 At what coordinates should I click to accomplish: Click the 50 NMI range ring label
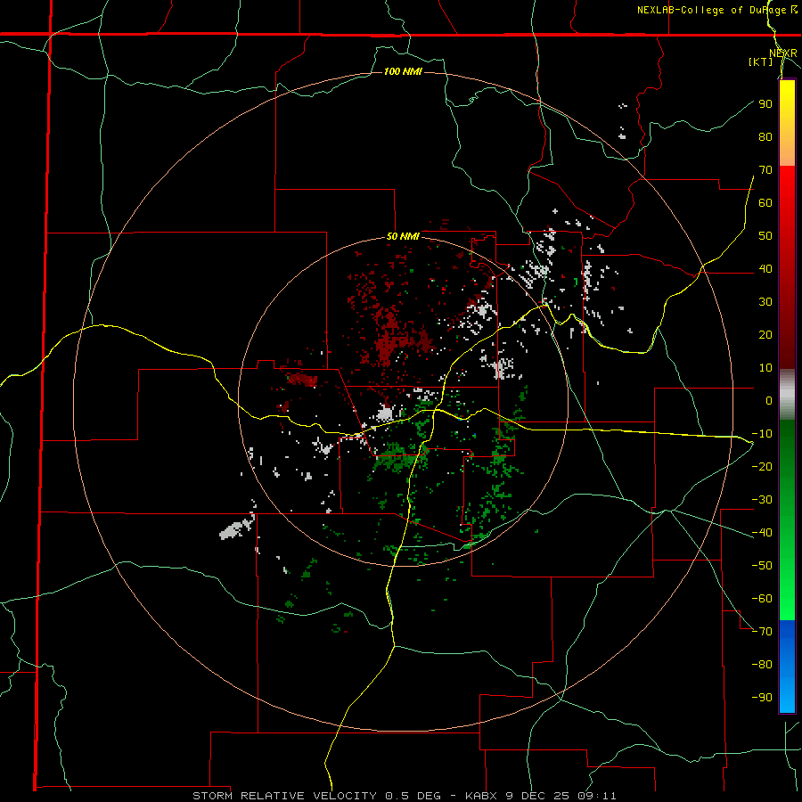[x=403, y=236]
